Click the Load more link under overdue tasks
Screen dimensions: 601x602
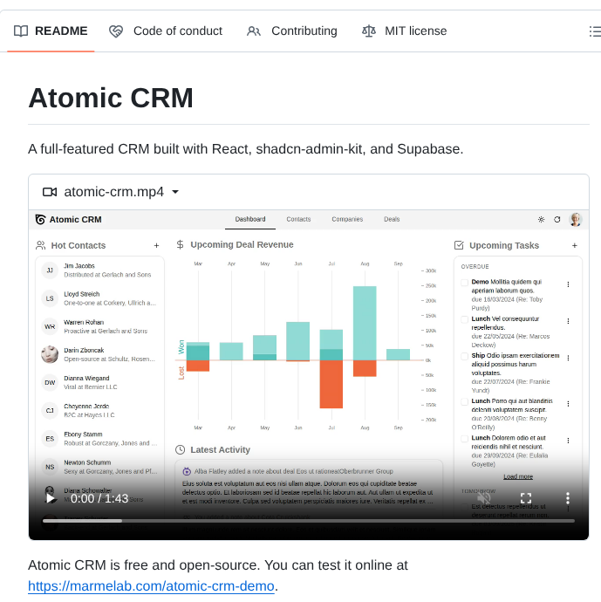click(x=518, y=476)
